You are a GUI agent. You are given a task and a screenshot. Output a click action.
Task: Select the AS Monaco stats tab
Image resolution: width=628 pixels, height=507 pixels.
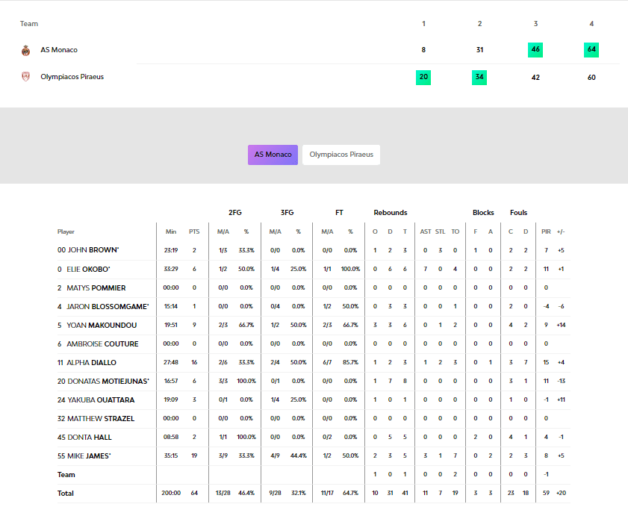tap(273, 155)
